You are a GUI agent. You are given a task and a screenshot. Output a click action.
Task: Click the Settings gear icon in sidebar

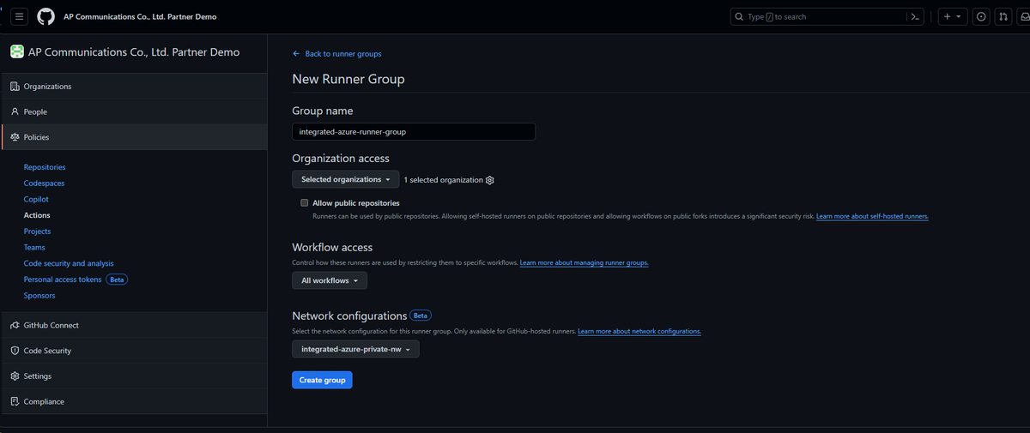pos(15,376)
